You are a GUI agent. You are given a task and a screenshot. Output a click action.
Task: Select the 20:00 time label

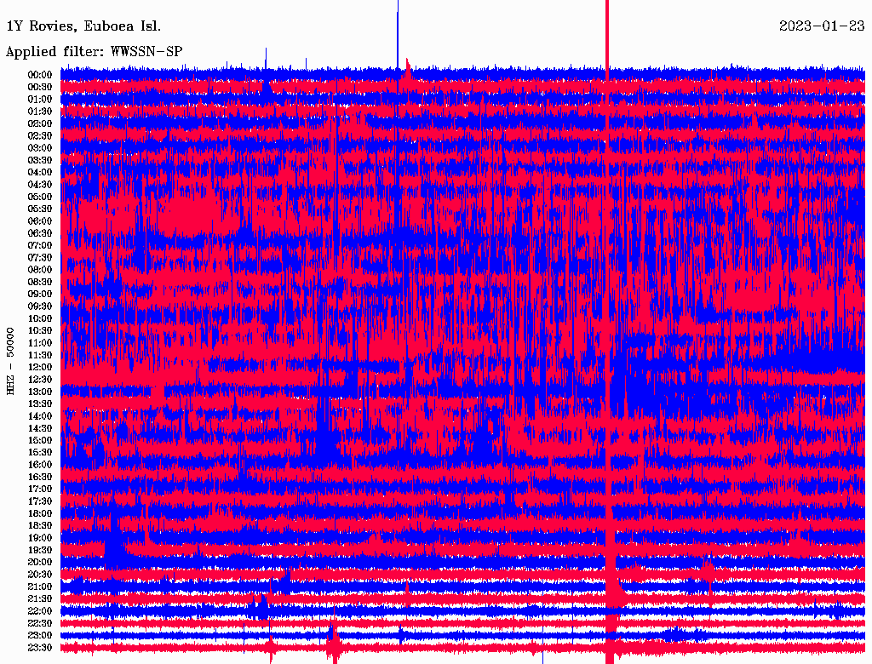pos(40,563)
